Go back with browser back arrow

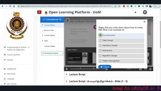[3, 6]
